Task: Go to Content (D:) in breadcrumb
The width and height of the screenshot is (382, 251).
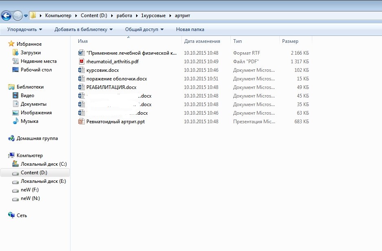Action: point(94,16)
